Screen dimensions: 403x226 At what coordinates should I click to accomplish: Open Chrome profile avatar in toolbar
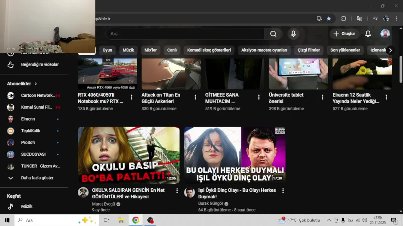click(386, 19)
